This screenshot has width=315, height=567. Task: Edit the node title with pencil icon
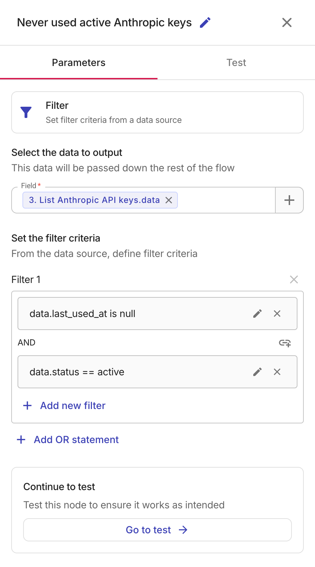click(x=205, y=22)
